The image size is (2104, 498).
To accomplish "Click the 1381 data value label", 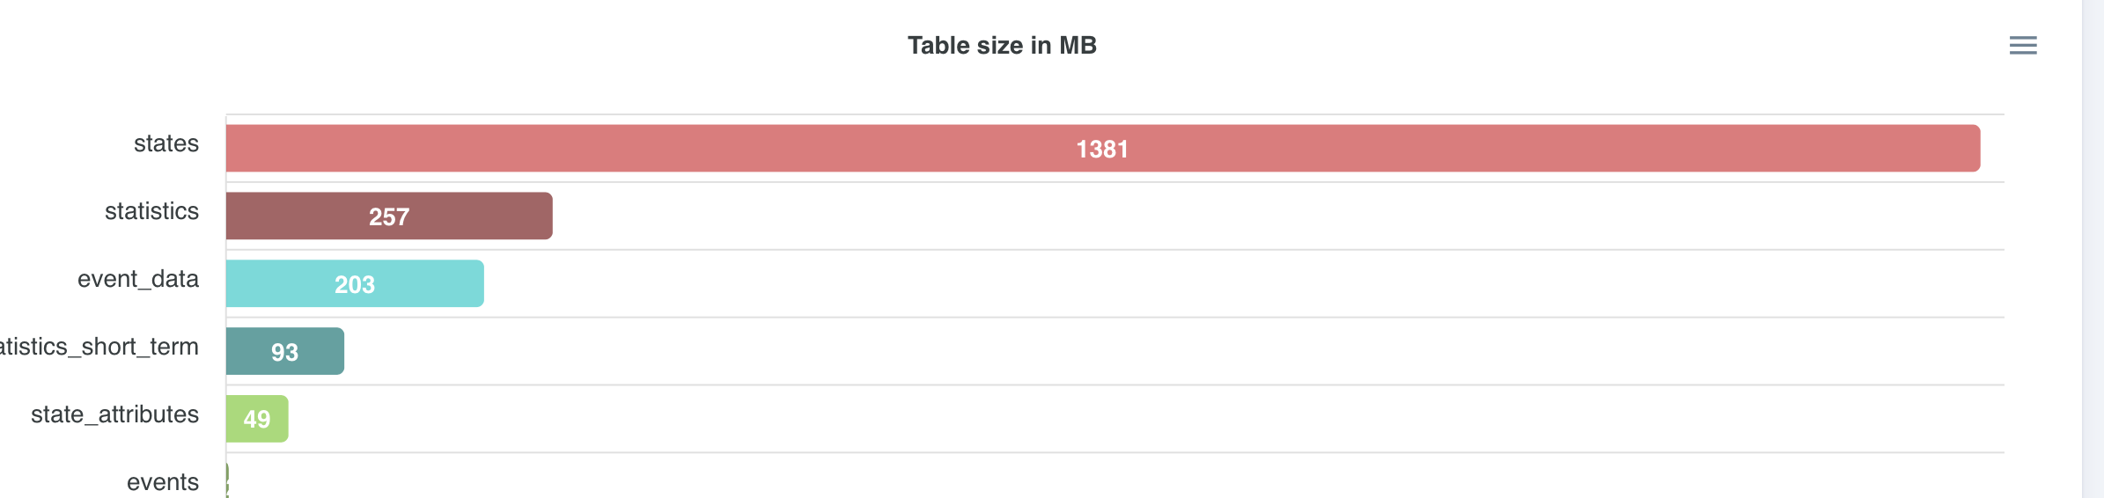I will point(1102,150).
